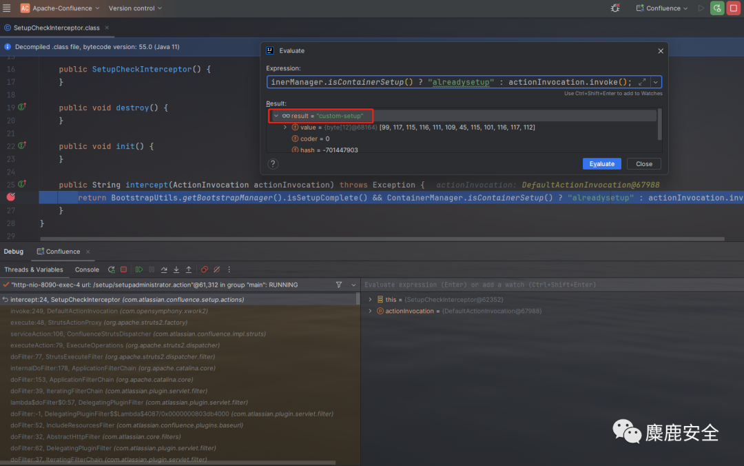Click the override gutter icon beside init()
The width and height of the screenshot is (744, 466).
[x=22, y=146]
